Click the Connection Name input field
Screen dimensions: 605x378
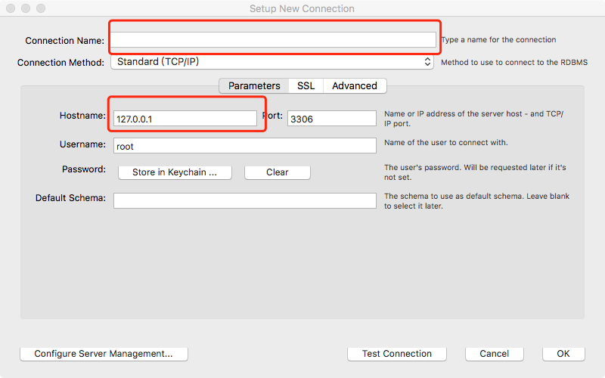point(274,40)
